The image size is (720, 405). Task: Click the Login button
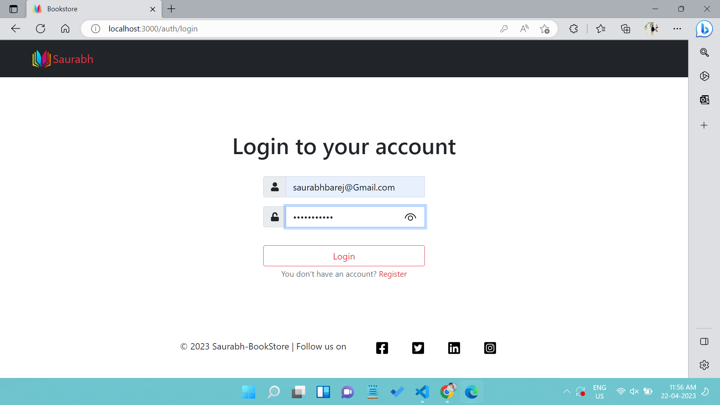coord(344,256)
